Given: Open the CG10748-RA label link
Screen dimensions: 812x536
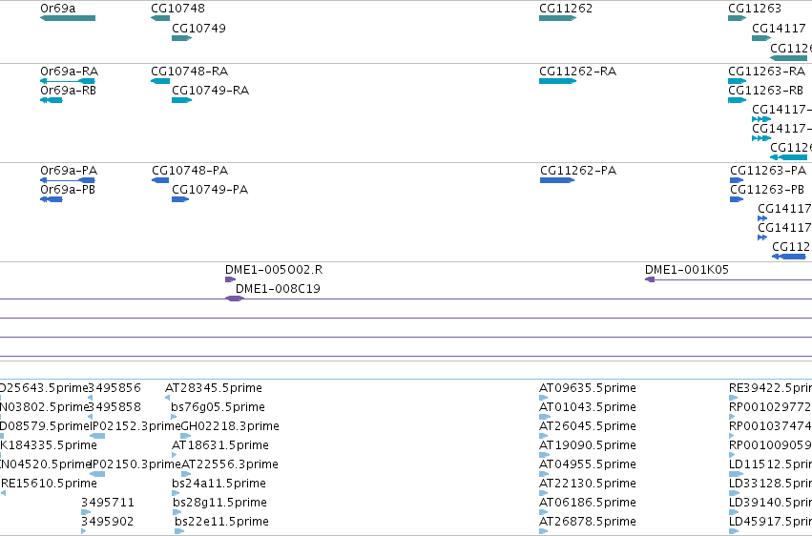Looking at the screenshot, I should click(190, 71).
